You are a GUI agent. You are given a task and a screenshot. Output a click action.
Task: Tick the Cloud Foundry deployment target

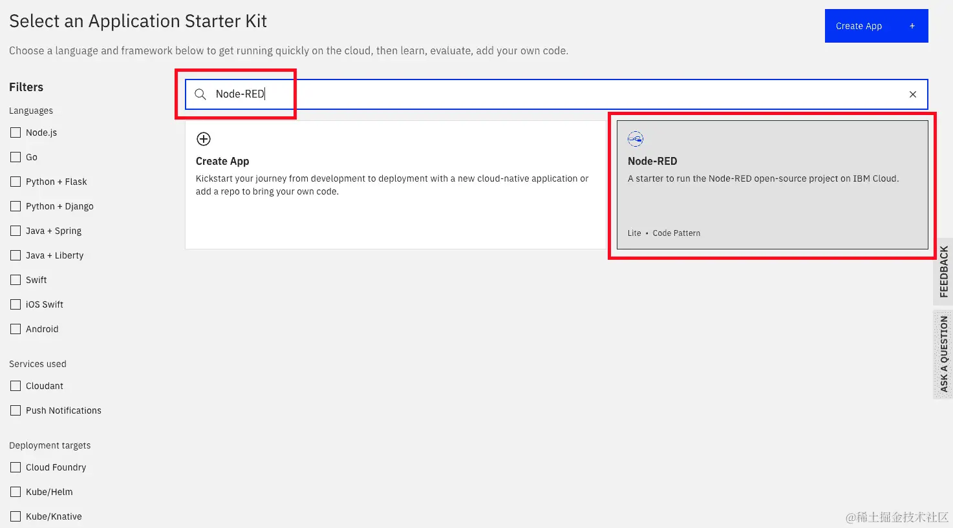16,467
